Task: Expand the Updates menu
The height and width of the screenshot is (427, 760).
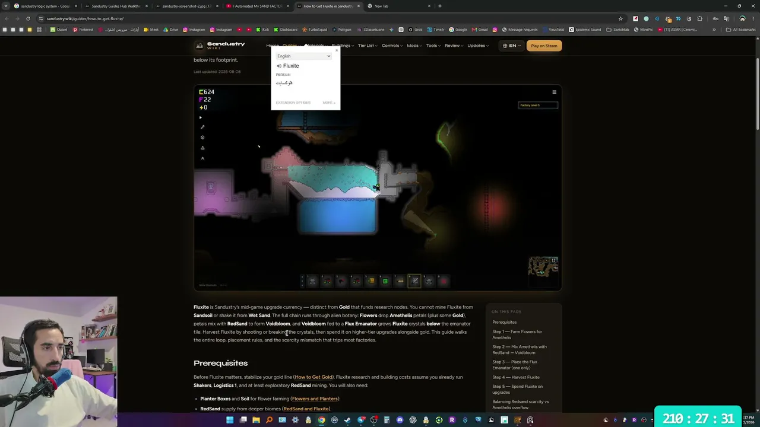Action: [478, 46]
